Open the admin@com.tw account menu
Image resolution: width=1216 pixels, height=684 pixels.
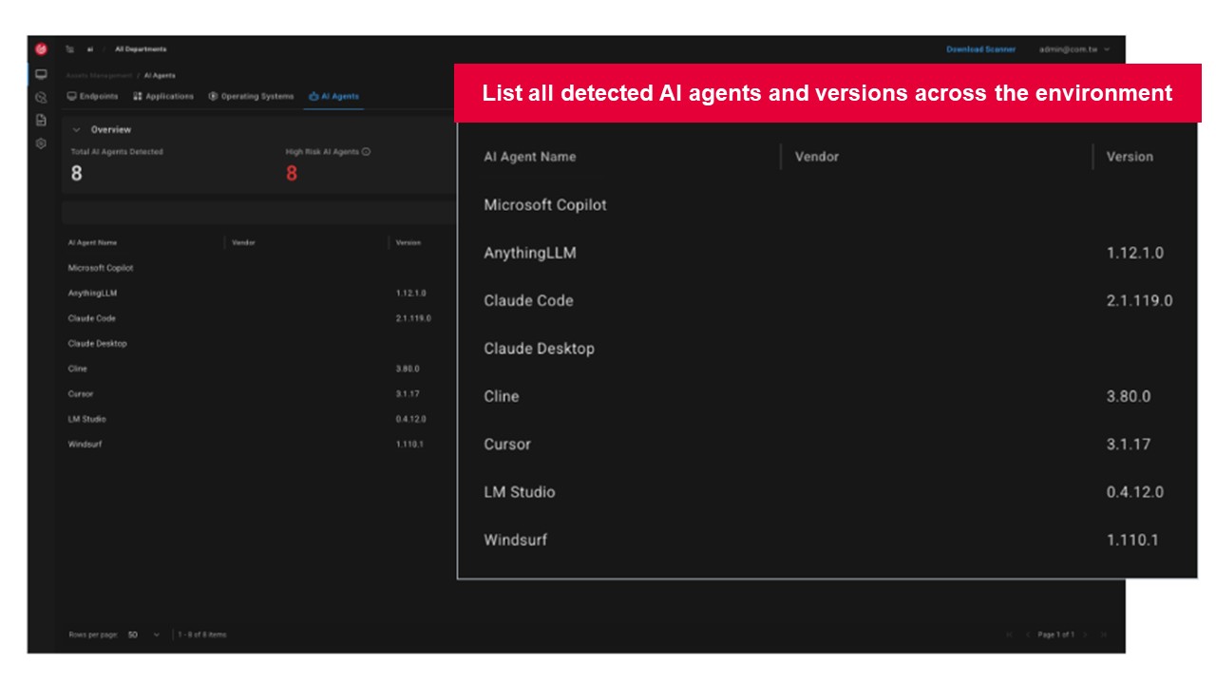(x=1074, y=49)
